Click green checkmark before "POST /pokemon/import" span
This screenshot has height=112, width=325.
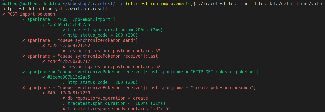[24, 19]
